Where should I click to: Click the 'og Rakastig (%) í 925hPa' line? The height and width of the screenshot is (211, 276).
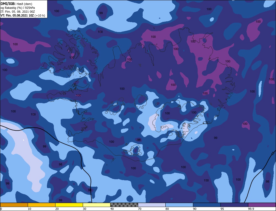tap(18, 8)
